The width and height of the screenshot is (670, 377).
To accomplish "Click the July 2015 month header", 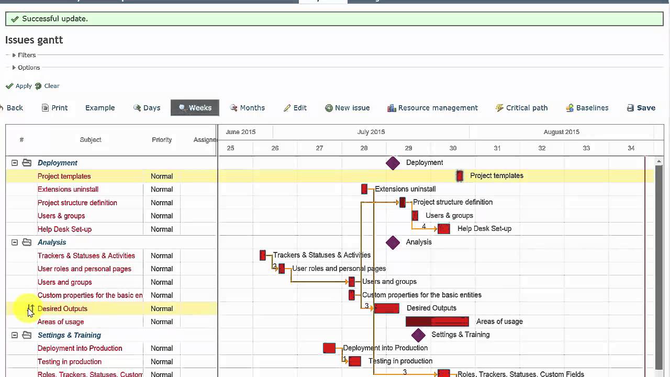I will pos(371,132).
